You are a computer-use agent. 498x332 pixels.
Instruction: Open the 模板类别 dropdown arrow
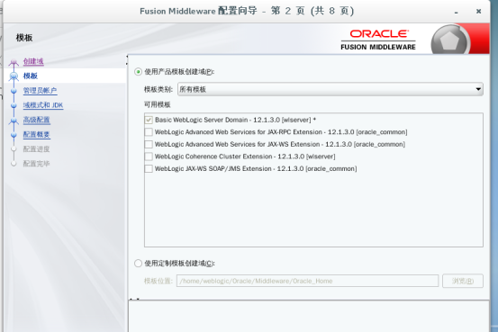click(x=478, y=89)
